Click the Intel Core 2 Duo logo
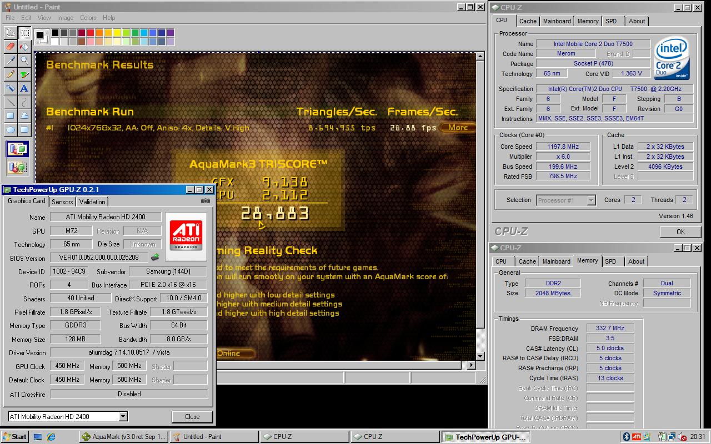This screenshot has height=444, width=711. coord(672,58)
